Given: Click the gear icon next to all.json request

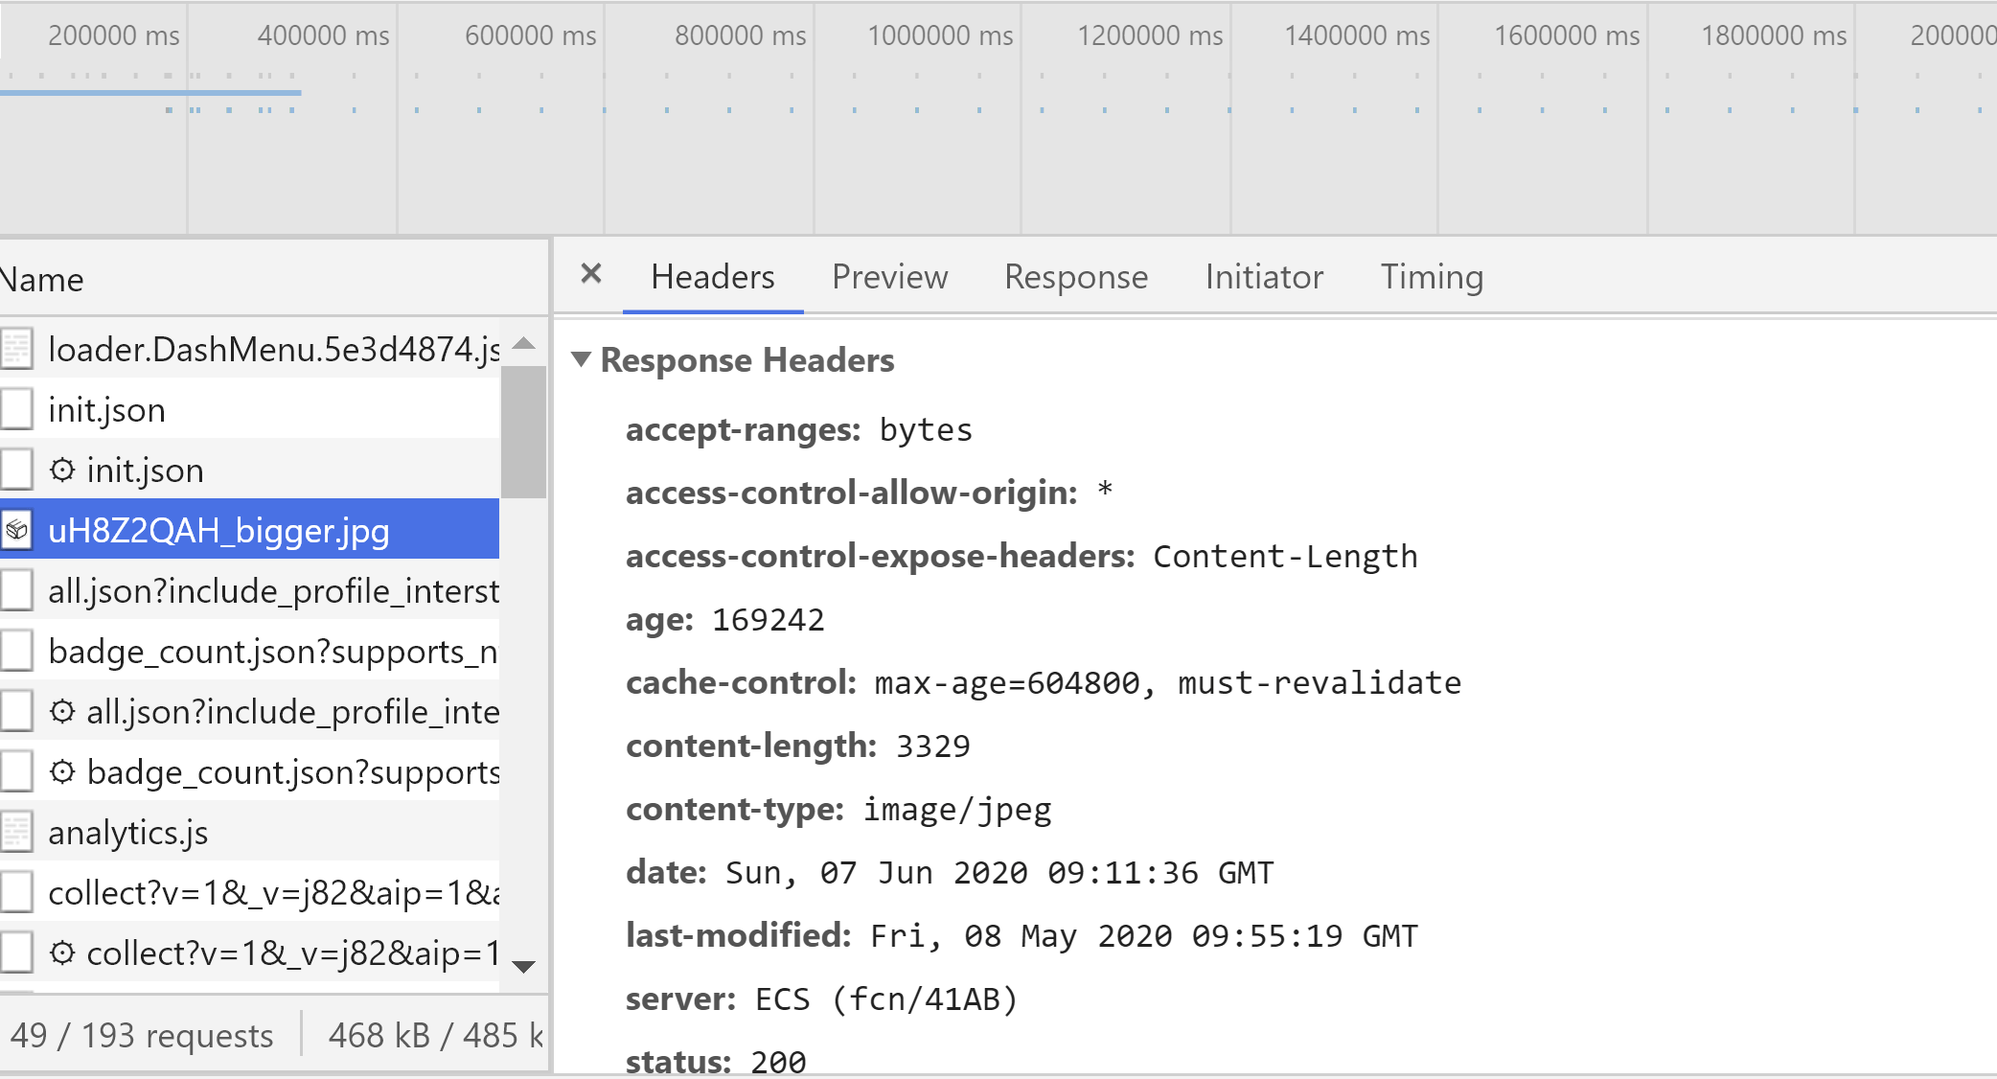Looking at the screenshot, I should click(x=62, y=710).
